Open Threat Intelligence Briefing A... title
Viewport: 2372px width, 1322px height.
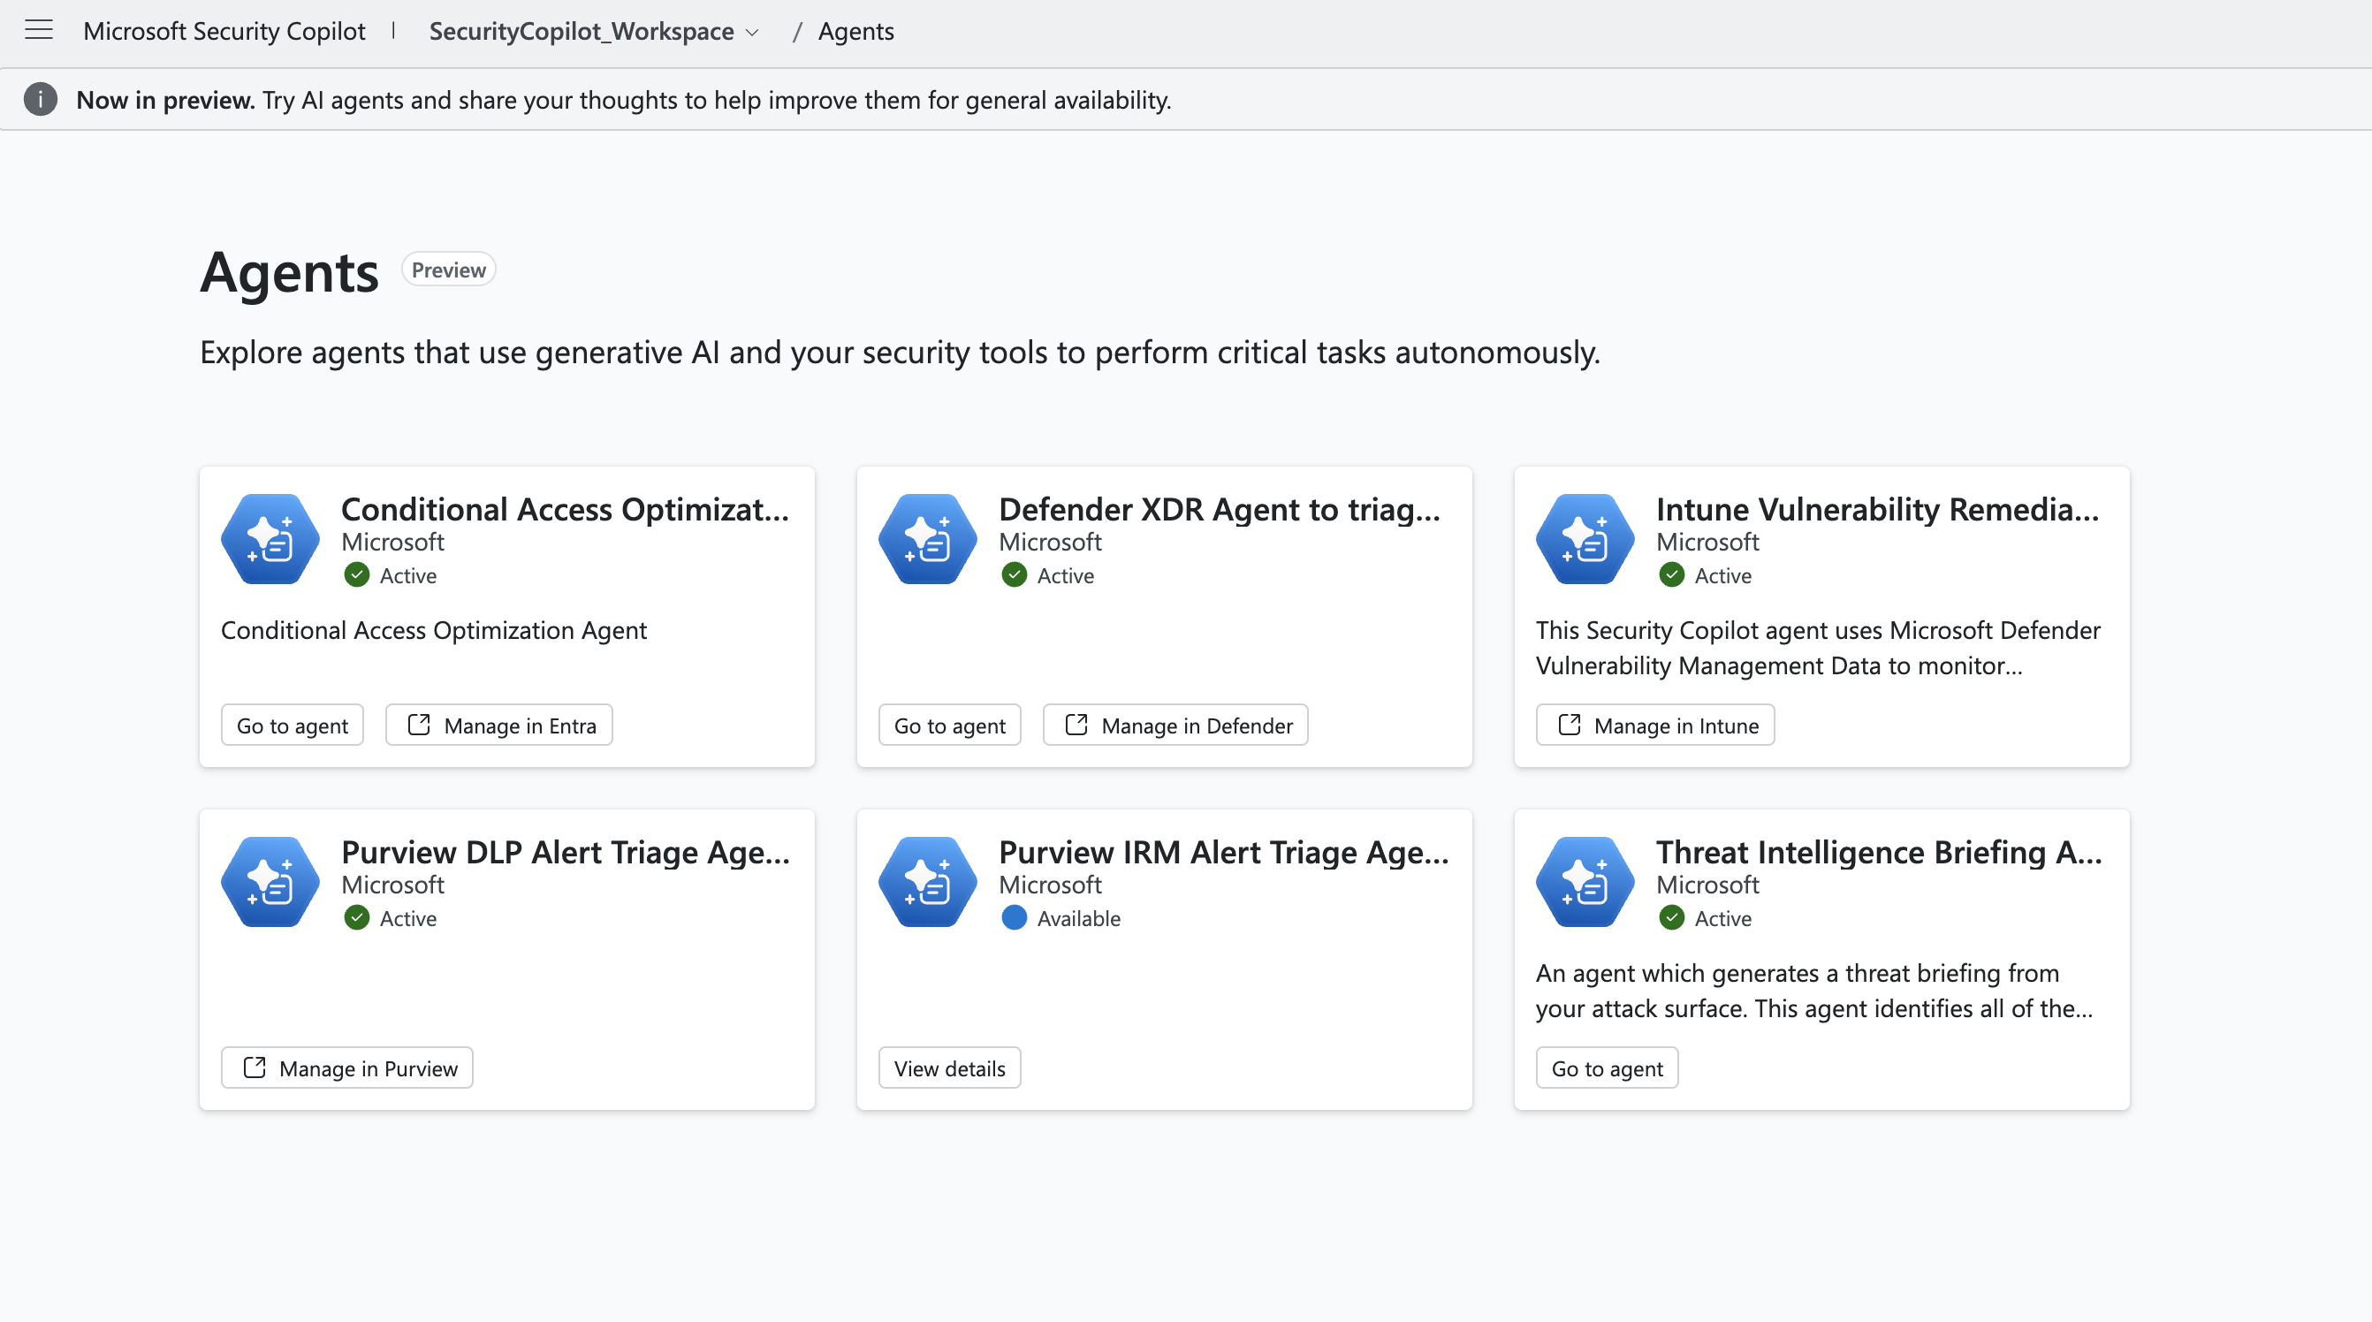tap(1880, 852)
